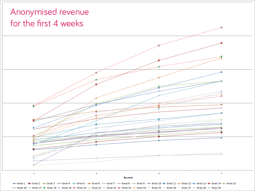
Task: Select the 'Email 28' legend entry
Action: pos(199,188)
